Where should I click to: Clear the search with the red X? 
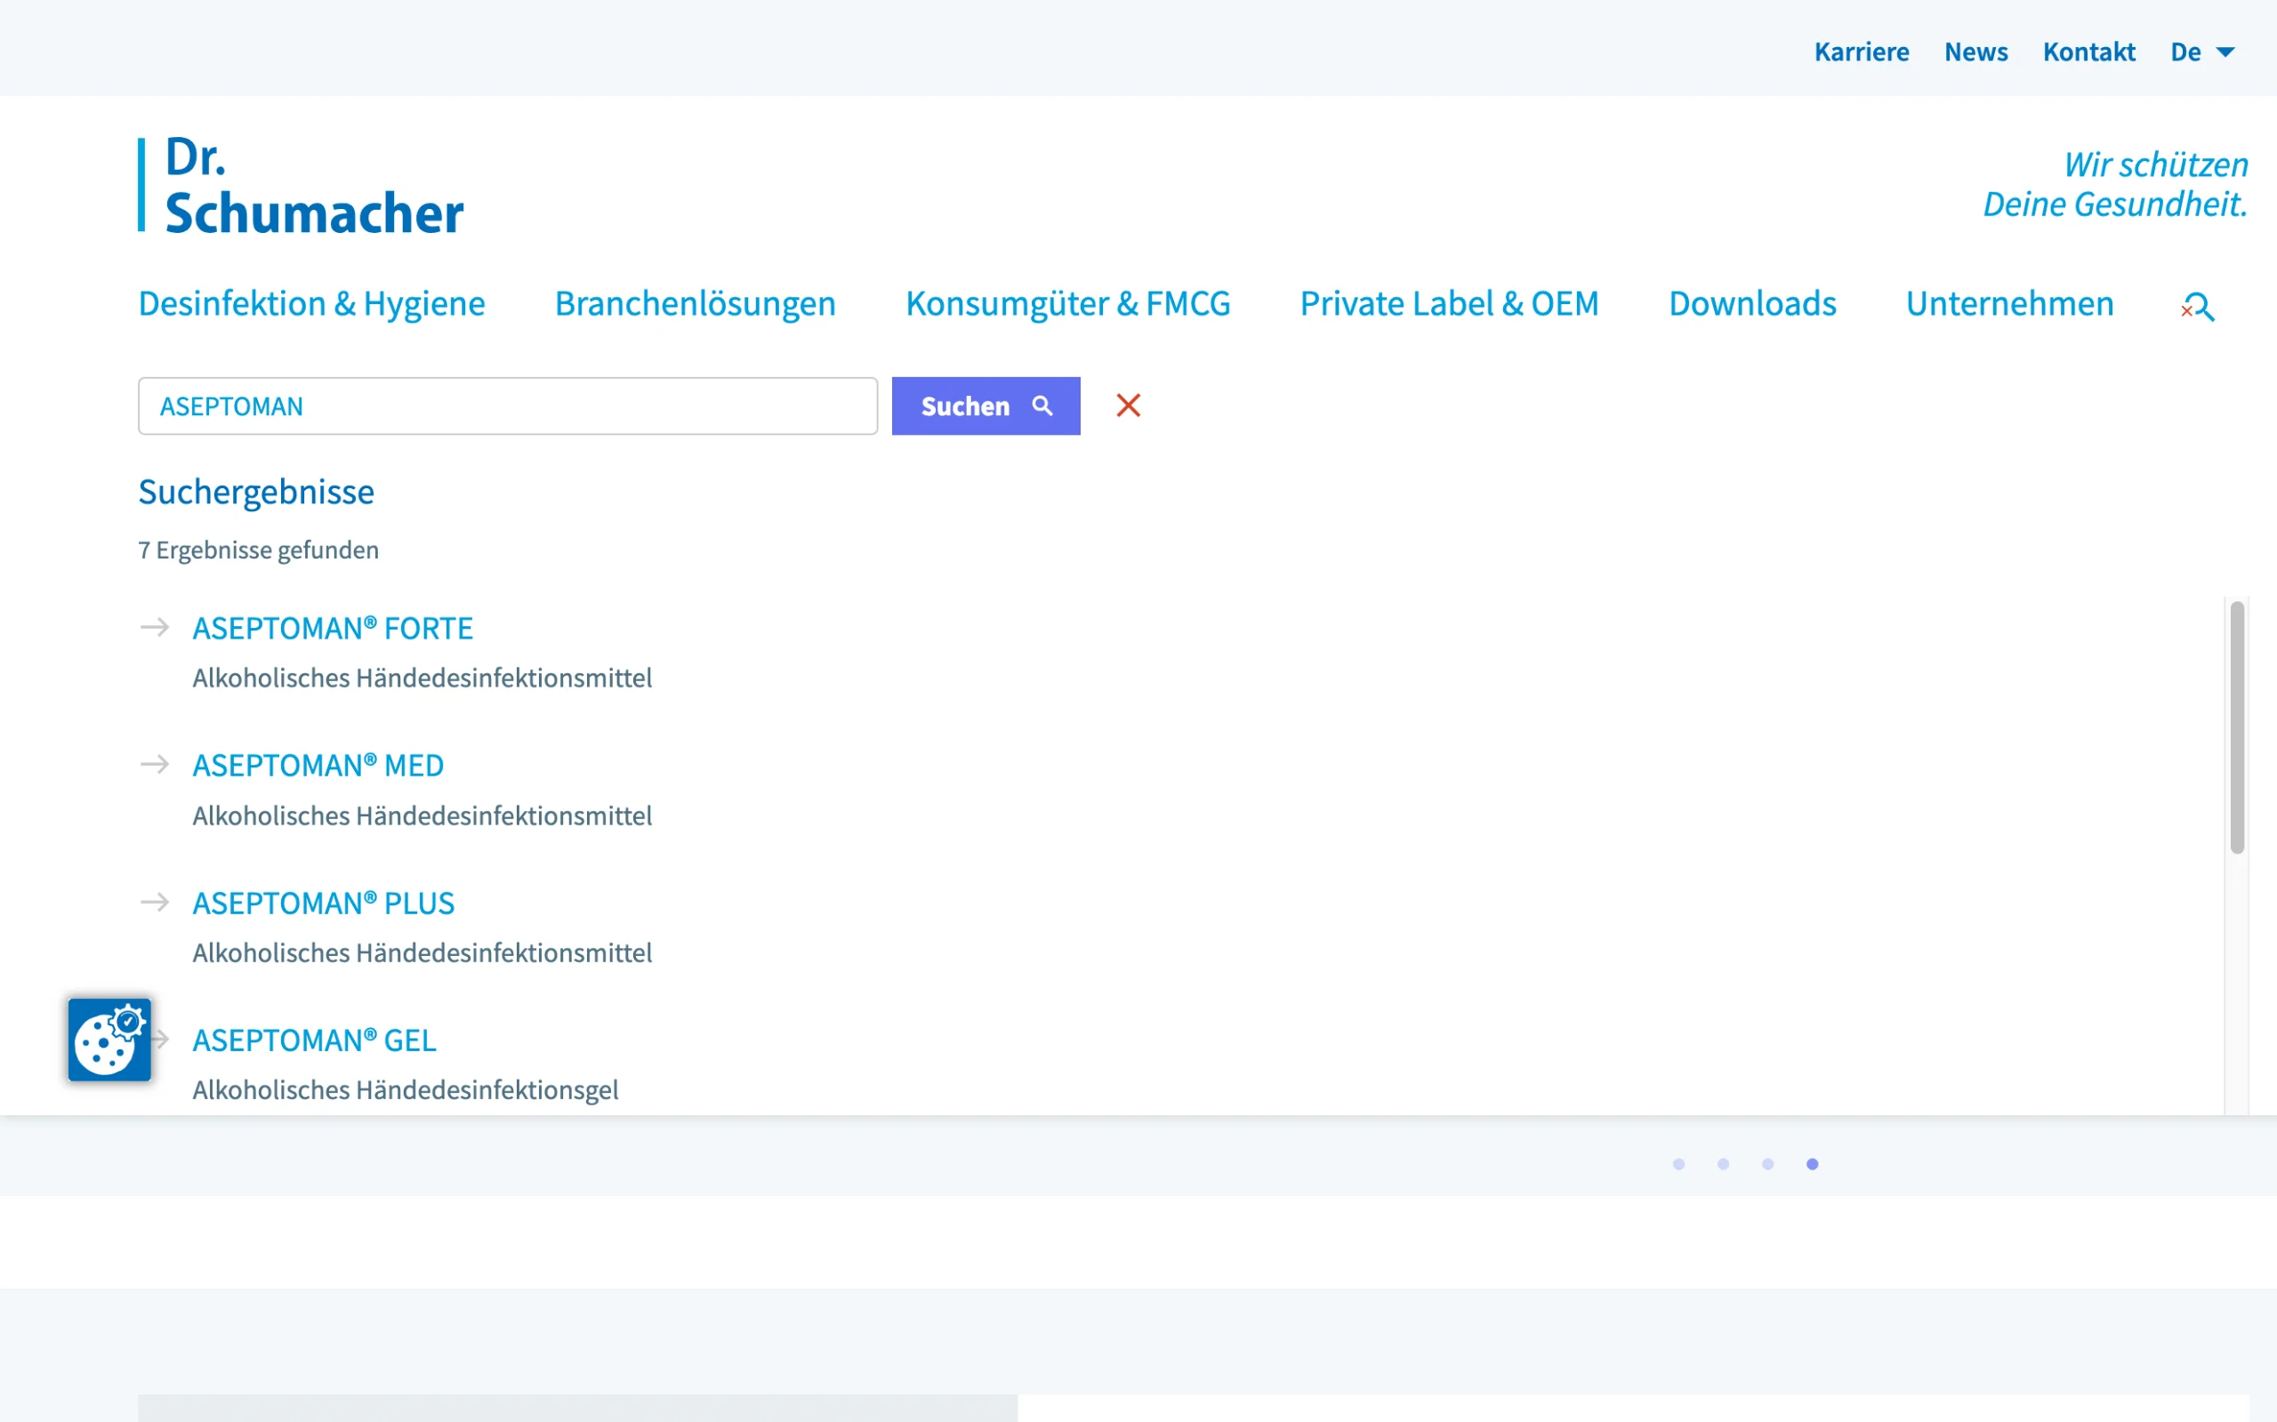click(x=1128, y=406)
